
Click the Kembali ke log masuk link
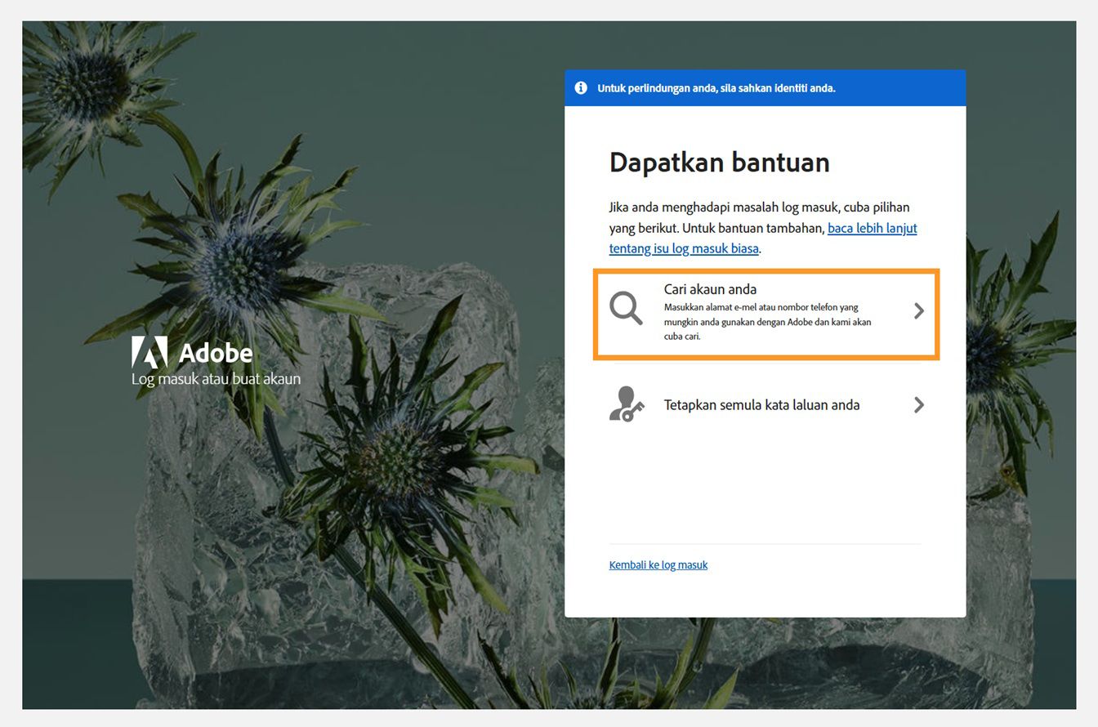(x=658, y=564)
